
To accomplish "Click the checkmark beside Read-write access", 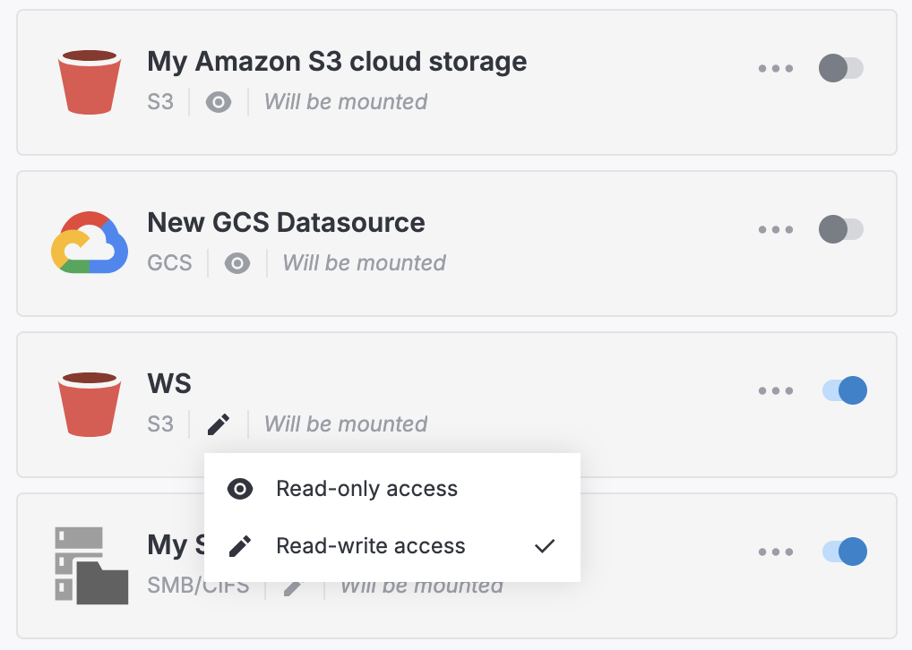I will pos(544,545).
